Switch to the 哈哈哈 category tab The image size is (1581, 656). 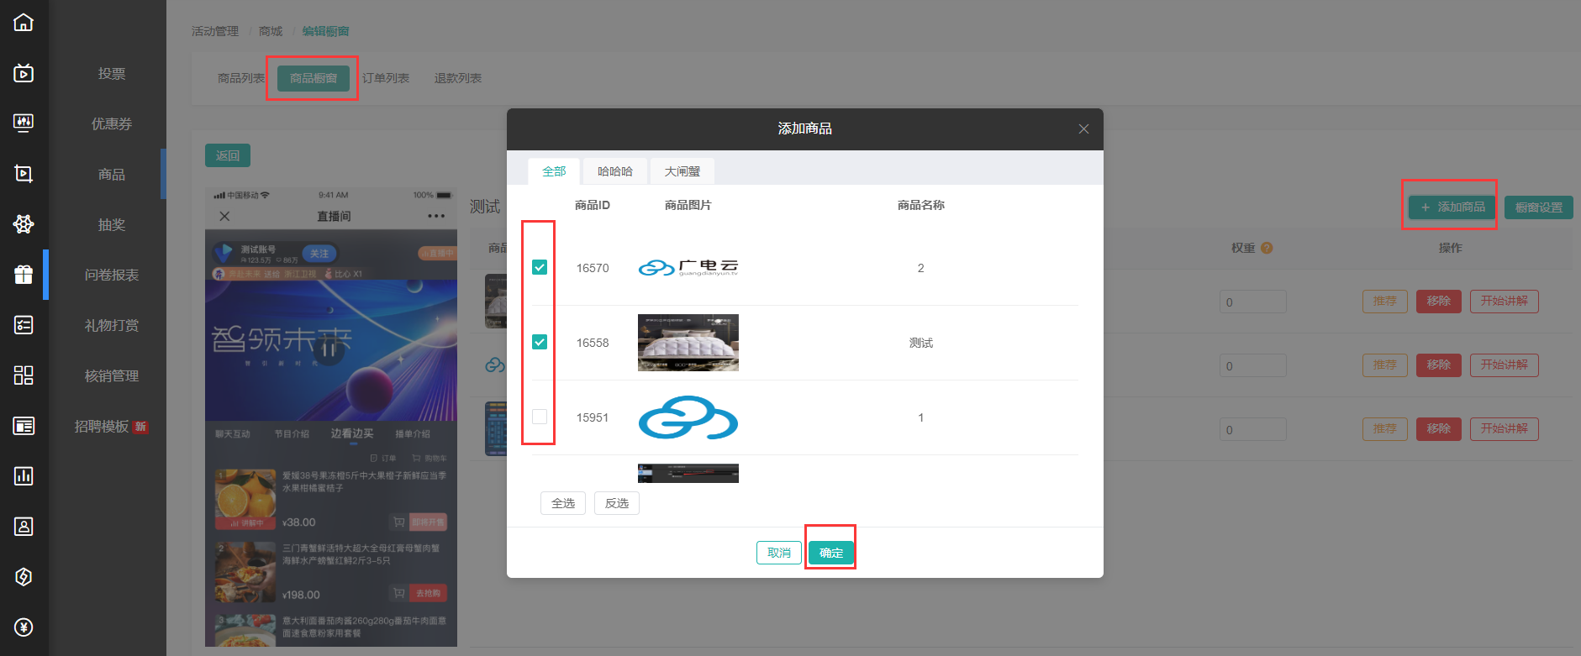(x=615, y=171)
